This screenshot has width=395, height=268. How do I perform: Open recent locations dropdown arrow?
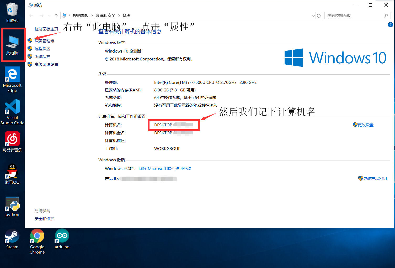pyautogui.click(x=49, y=16)
